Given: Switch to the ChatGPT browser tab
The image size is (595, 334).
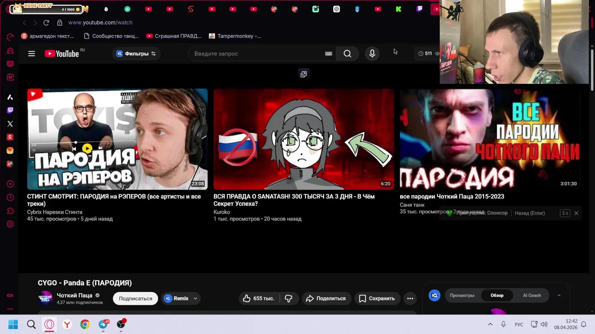Looking at the screenshot, I should [x=337, y=9].
